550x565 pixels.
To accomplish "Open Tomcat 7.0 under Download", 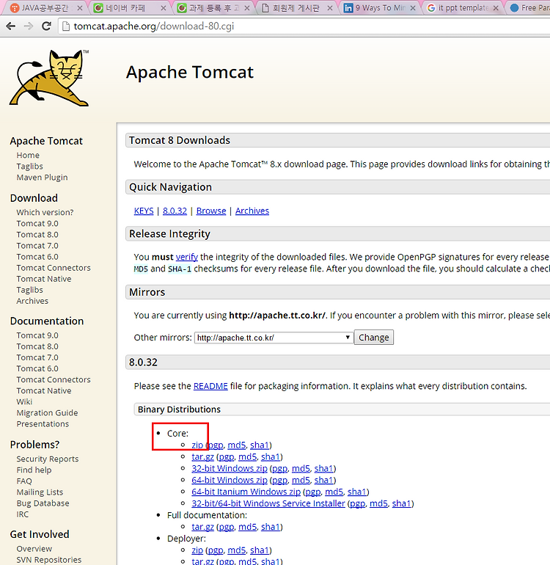I will pyautogui.click(x=37, y=246).
